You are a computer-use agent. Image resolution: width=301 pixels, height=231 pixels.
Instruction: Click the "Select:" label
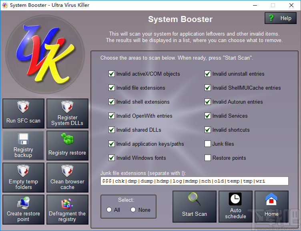tap(126, 200)
